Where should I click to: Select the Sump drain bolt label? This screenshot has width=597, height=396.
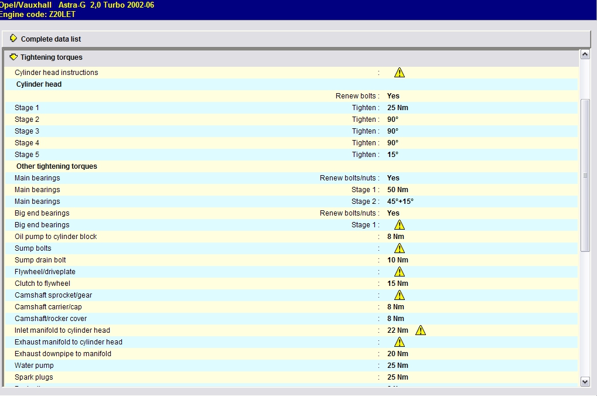coord(40,260)
